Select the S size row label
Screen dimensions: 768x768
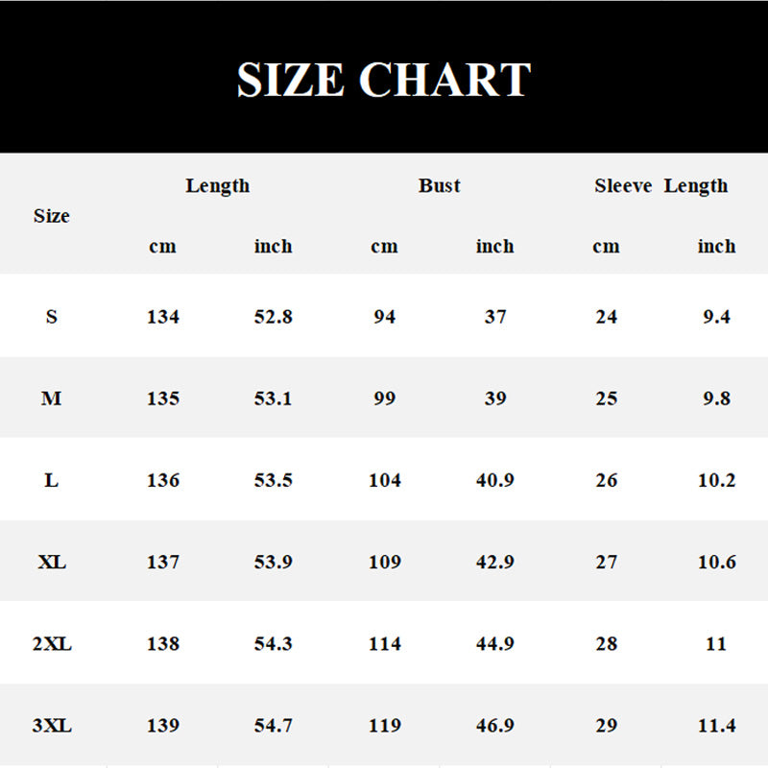[x=52, y=317]
